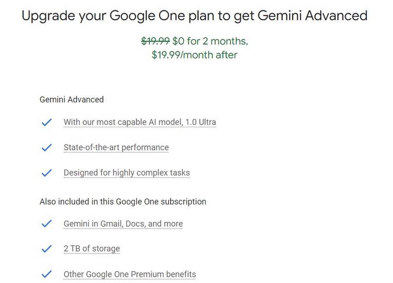Click the checkmark next to Gemini in Gmail

[x=46, y=224]
